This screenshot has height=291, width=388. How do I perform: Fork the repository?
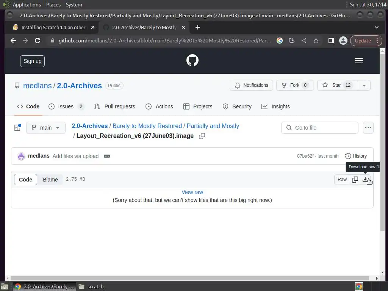pyautogui.click(x=295, y=85)
